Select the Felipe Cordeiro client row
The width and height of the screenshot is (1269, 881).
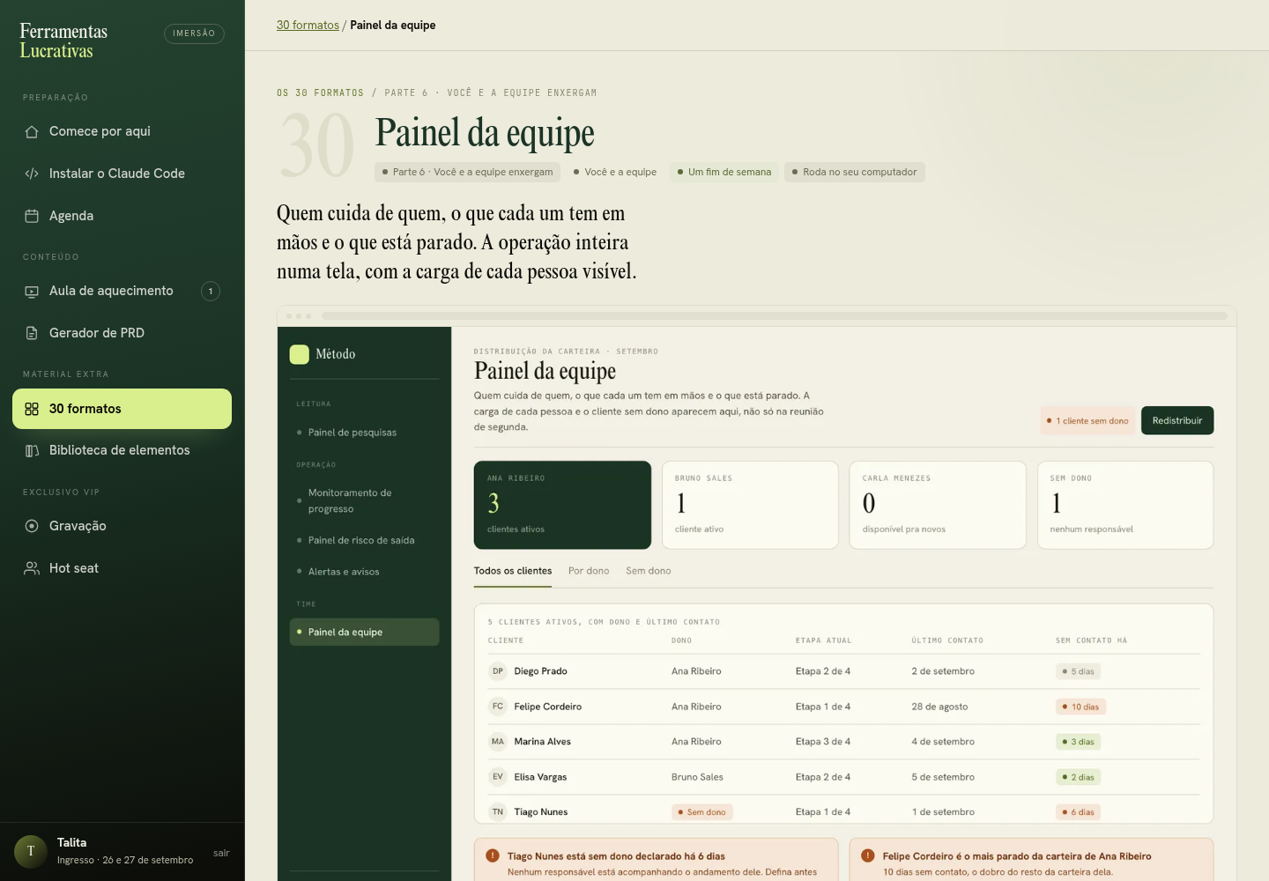click(844, 707)
